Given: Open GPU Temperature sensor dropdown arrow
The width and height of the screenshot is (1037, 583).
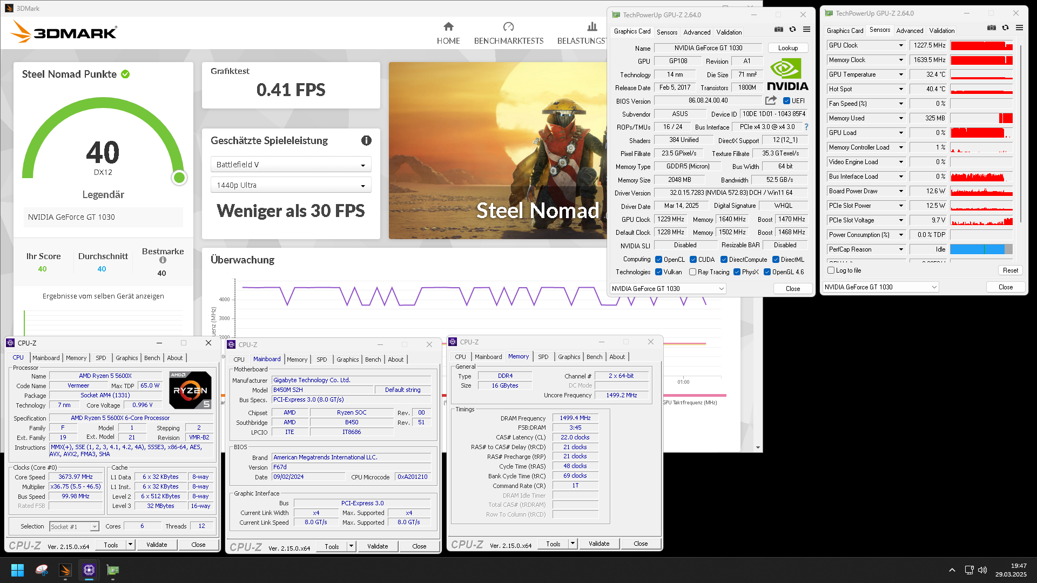Looking at the screenshot, I should tap(900, 74).
